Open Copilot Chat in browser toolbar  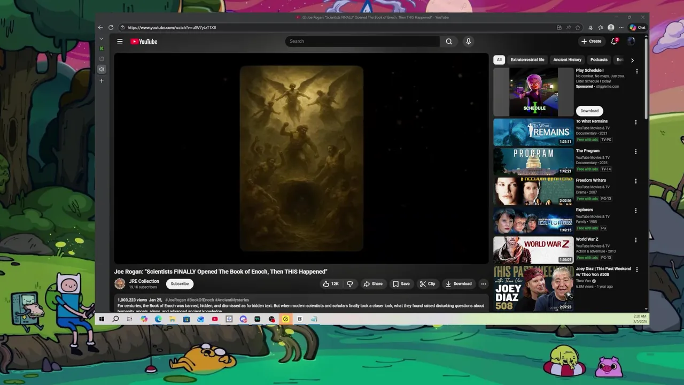coord(637,27)
